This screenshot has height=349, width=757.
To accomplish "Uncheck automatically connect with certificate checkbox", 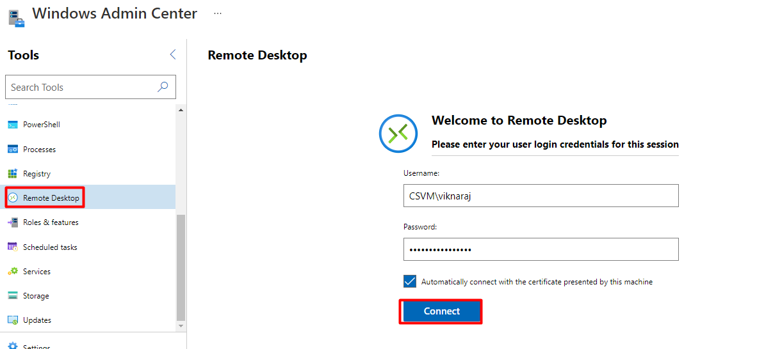I will (410, 281).
